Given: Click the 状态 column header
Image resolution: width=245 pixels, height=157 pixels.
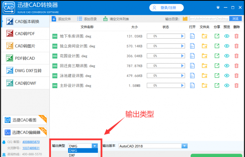Looking at the screenshot, I should click(x=166, y=27).
